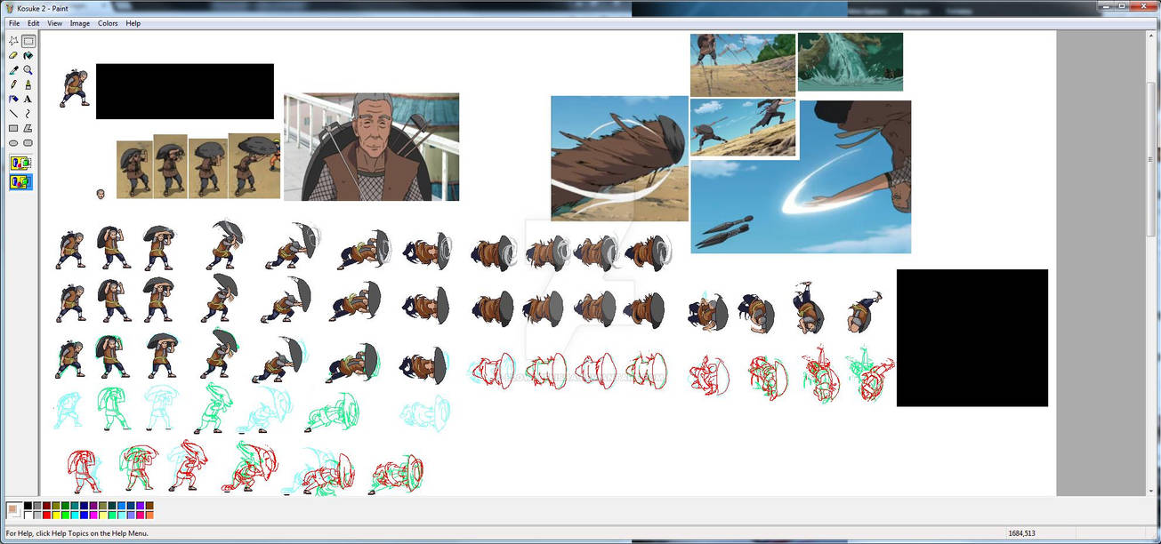Pick the bright yellow palette swatch
The height and width of the screenshot is (544, 1161).
(x=56, y=516)
